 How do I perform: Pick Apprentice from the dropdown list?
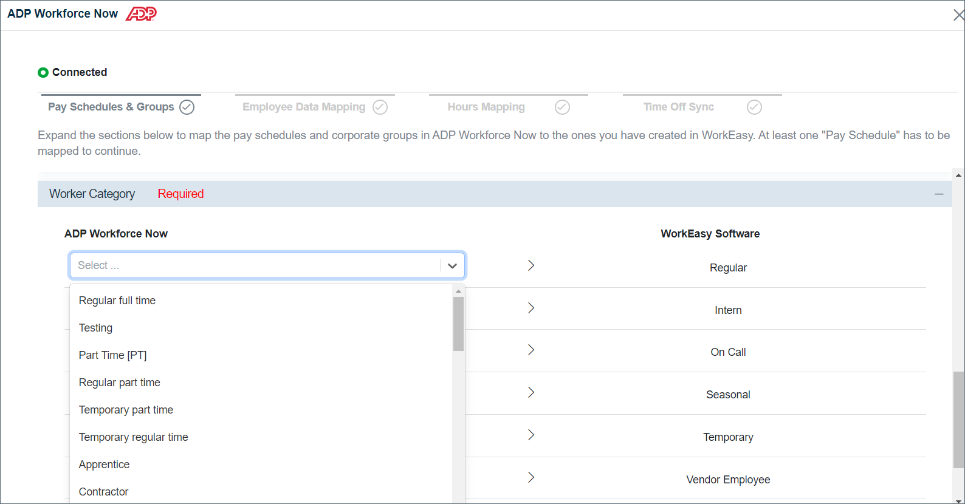261,465
